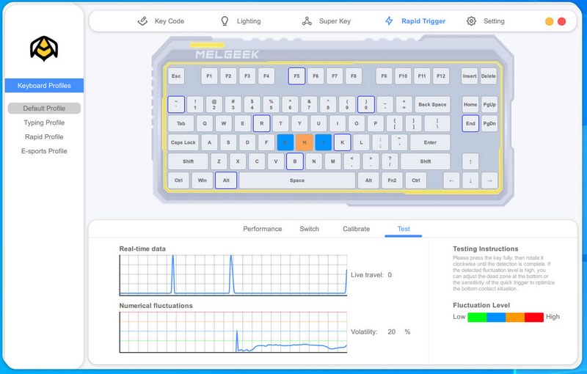
Task: Click the Real-time data graph
Action: click(x=233, y=275)
